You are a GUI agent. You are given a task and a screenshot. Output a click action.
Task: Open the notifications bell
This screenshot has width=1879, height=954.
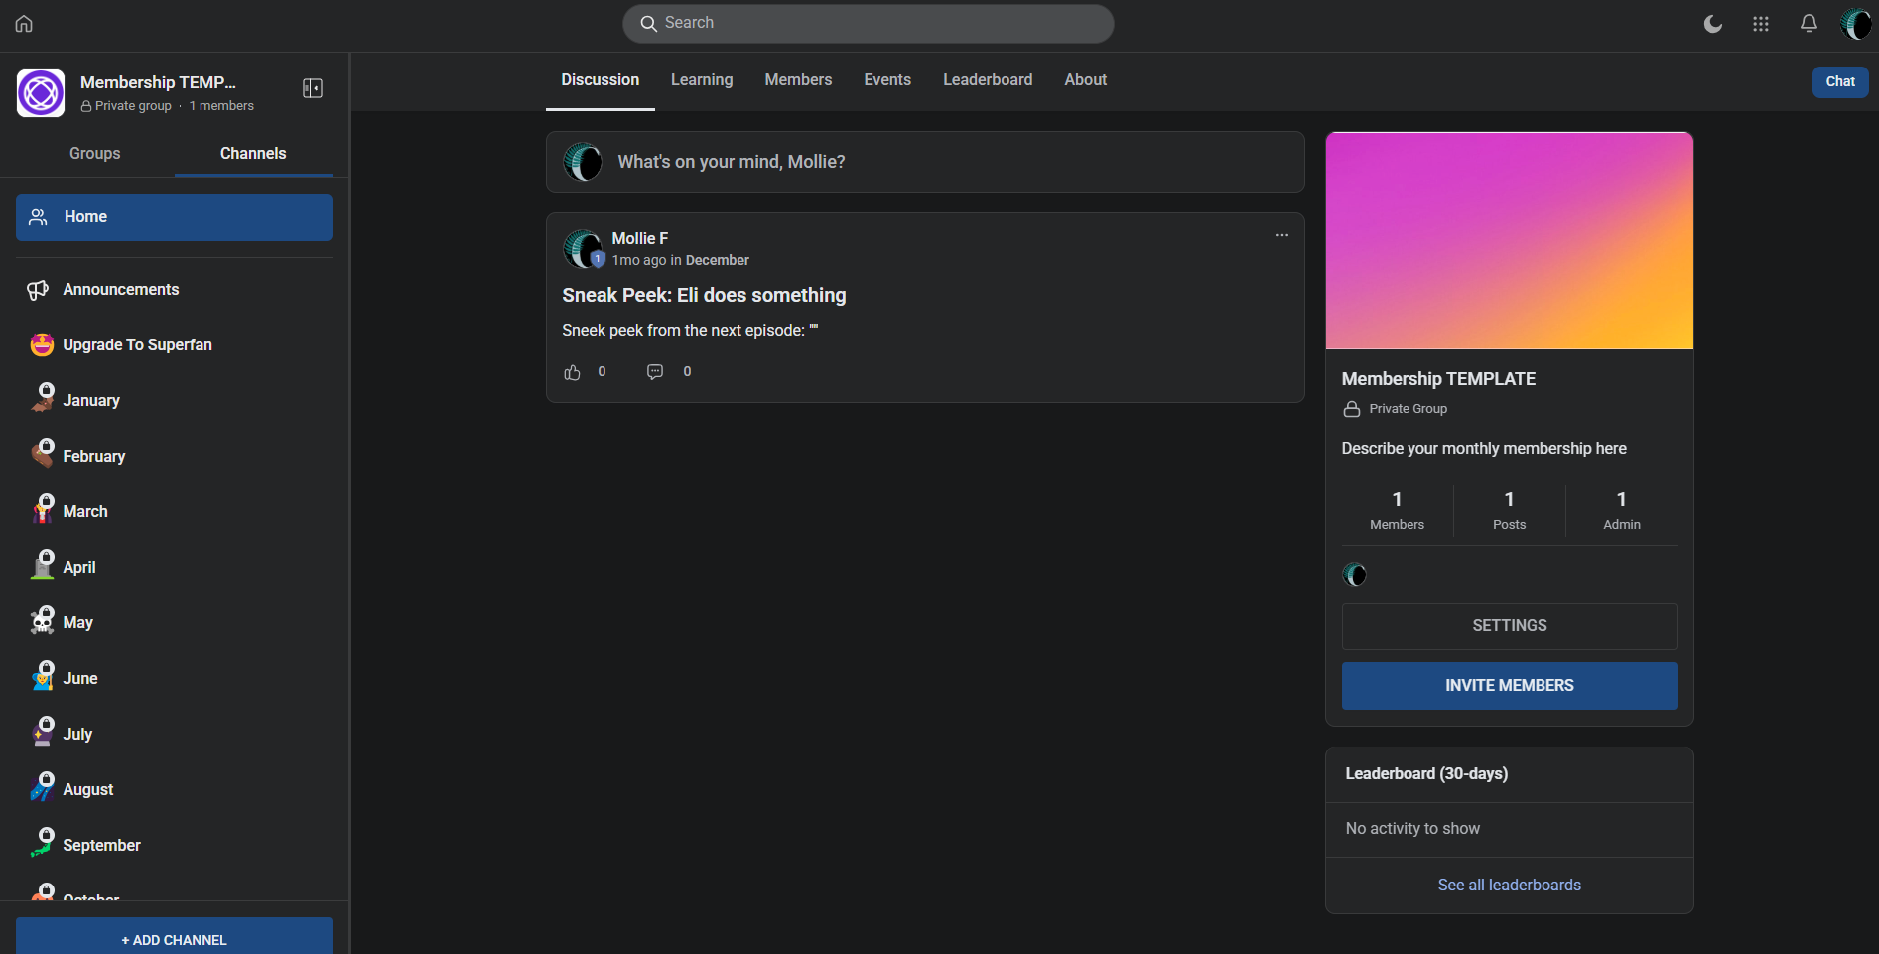coord(1809,24)
